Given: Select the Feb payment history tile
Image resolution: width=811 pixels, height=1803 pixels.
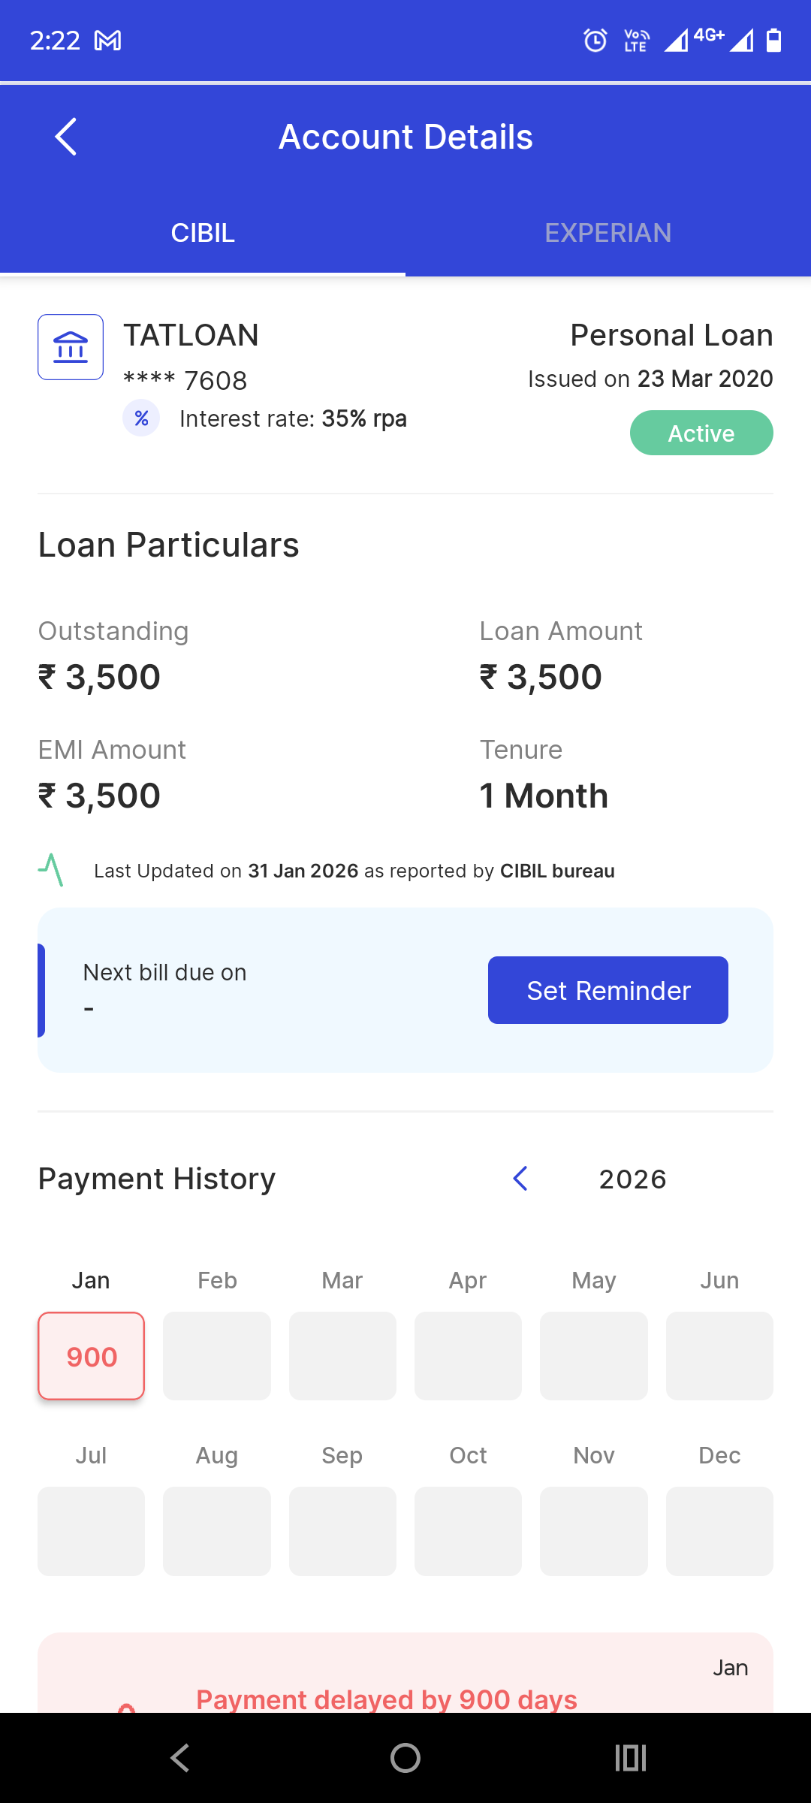Looking at the screenshot, I should pos(217,1356).
